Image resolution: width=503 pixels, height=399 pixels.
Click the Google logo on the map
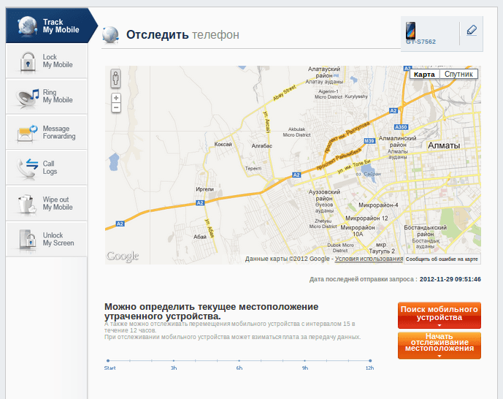[123, 256]
